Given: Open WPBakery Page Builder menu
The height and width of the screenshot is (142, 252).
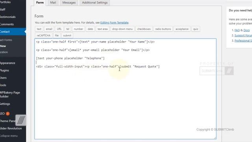Looking at the screenshot, I should tap(10, 95).
